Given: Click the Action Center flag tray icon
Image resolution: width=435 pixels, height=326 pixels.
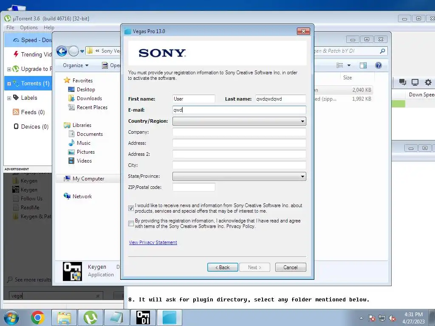Looking at the screenshot, I should coord(372,318).
